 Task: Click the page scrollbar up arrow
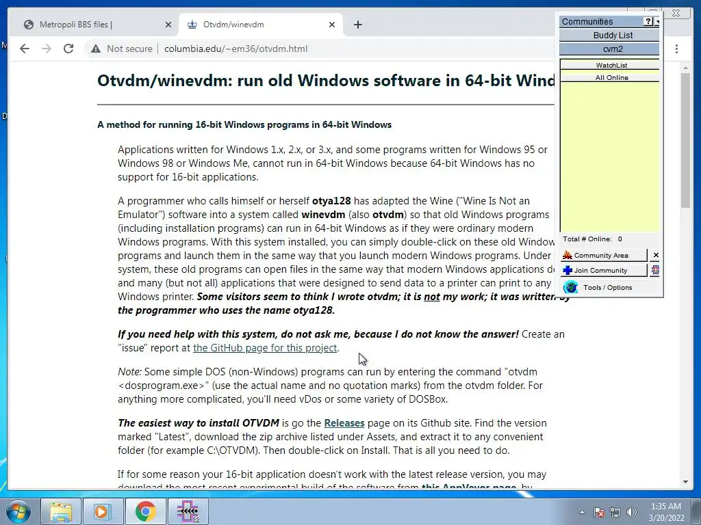click(x=685, y=68)
